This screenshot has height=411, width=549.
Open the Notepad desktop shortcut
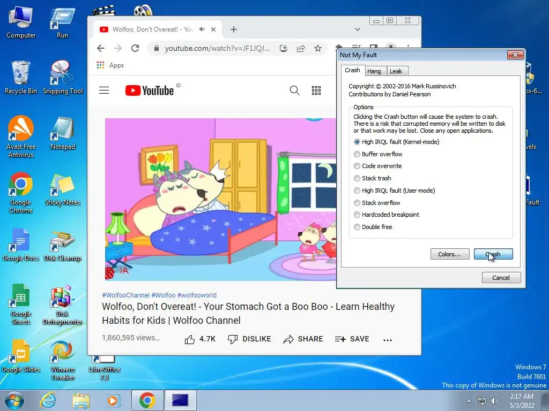coord(62,133)
